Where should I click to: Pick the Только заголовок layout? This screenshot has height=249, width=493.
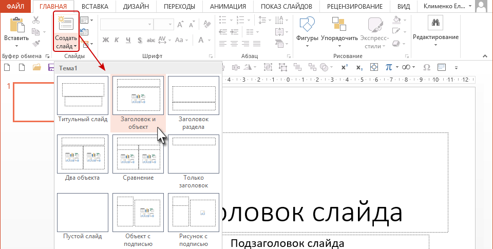click(194, 162)
